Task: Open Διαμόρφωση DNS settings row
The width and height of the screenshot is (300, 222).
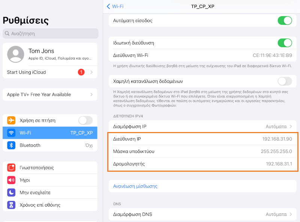Action: 202,214
